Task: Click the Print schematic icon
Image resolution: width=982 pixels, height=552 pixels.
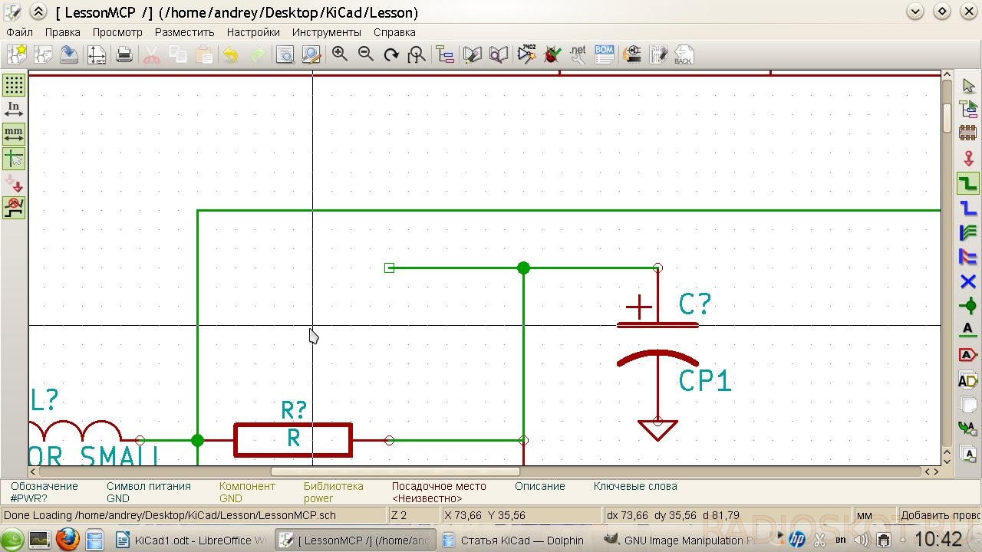Action: coord(124,54)
